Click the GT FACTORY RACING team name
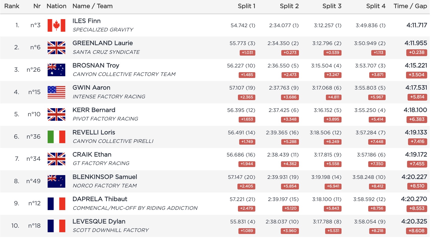Viewport: 433px width, 239px height. coord(101,164)
